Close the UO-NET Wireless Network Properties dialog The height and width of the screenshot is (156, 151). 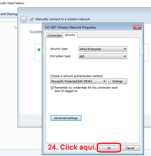137,27
